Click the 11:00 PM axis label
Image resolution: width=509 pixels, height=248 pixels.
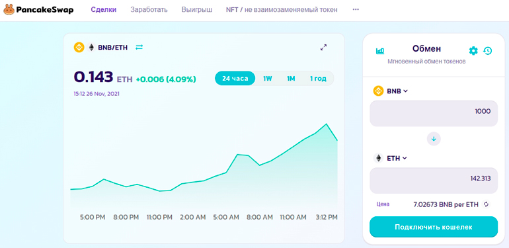(x=159, y=217)
